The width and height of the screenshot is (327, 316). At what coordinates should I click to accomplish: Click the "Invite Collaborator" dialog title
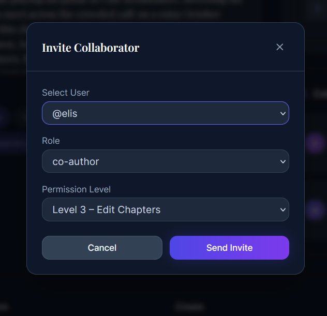point(91,48)
